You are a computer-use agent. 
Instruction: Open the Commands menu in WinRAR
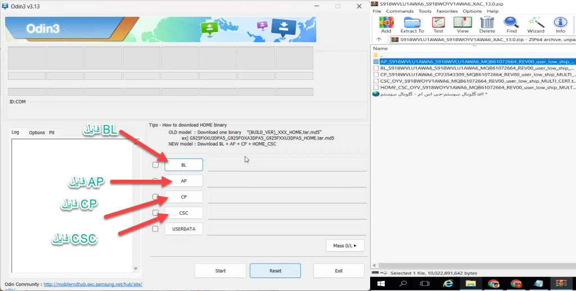tap(399, 11)
